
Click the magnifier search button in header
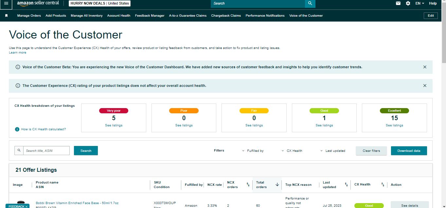[310, 3]
